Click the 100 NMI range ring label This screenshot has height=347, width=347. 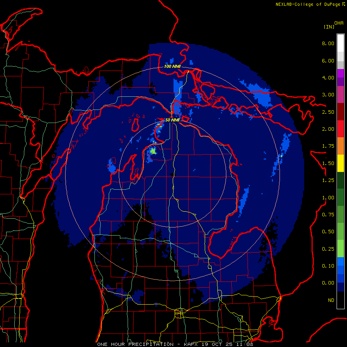[172, 66]
